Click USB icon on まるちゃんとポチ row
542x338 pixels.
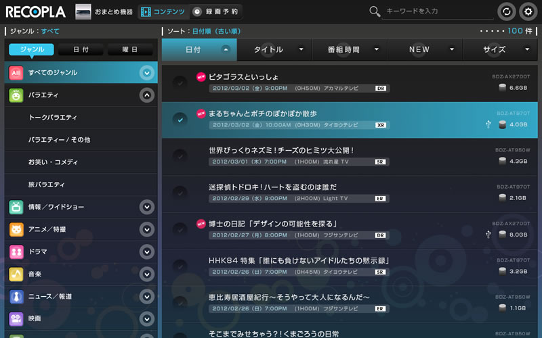488,124
